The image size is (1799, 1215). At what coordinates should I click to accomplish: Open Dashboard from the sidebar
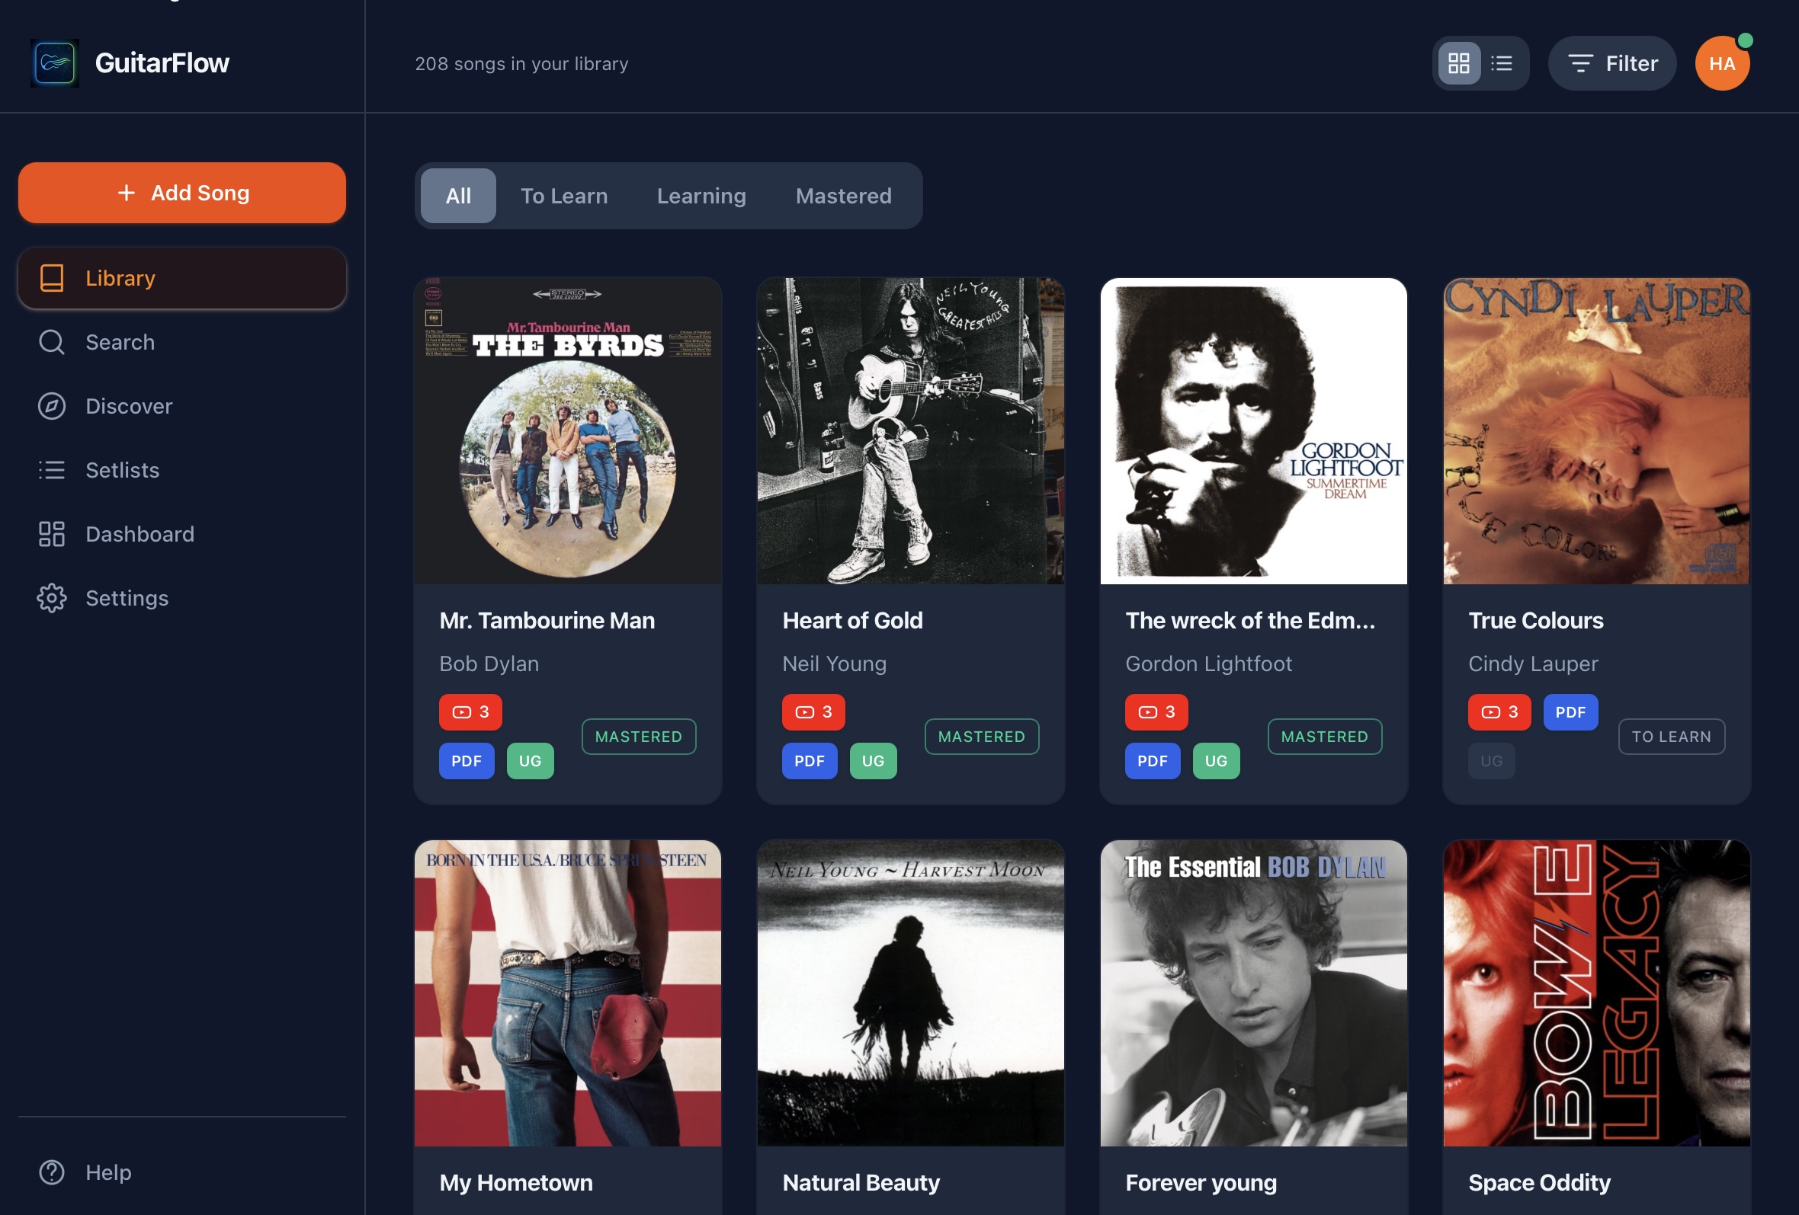pyautogui.click(x=182, y=535)
